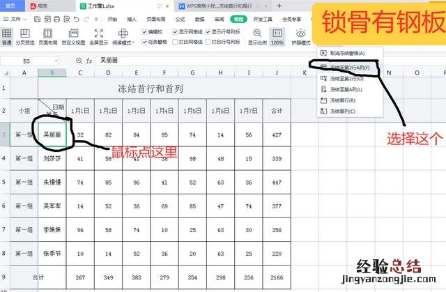
Task: Click the Name Box showing B3
Action: click(x=26, y=61)
